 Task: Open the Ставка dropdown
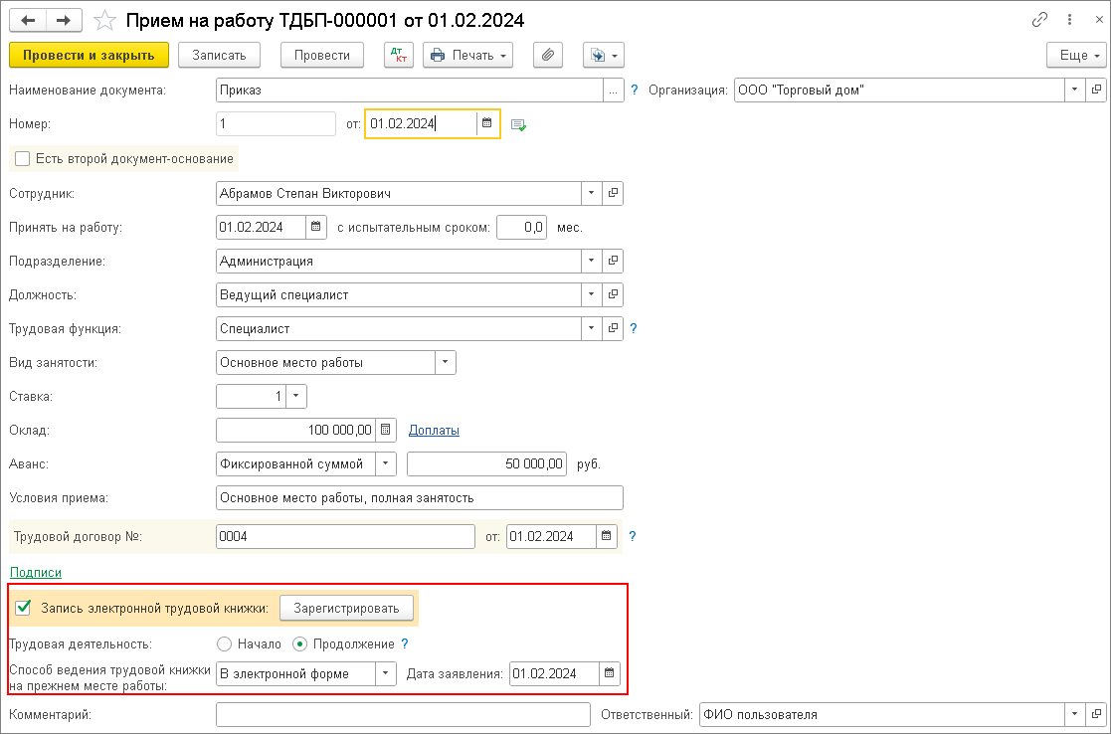(296, 396)
